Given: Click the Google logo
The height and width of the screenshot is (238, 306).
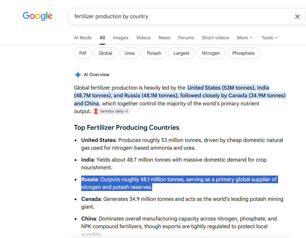Looking at the screenshot, I should point(37,16).
